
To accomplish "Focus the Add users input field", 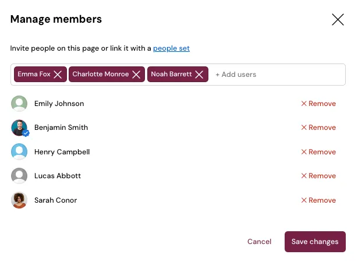I will point(278,75).
